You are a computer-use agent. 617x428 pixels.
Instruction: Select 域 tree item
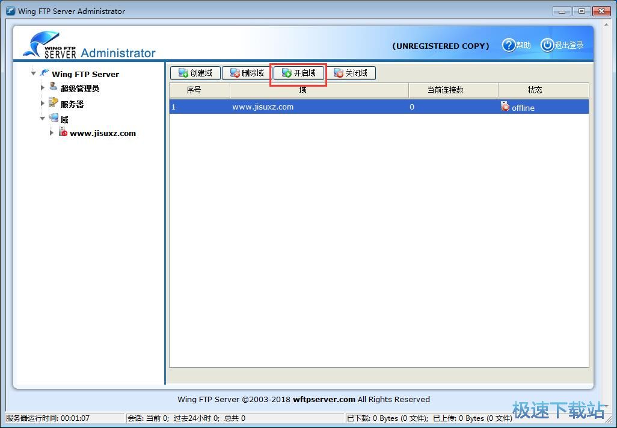pos(64,119)
